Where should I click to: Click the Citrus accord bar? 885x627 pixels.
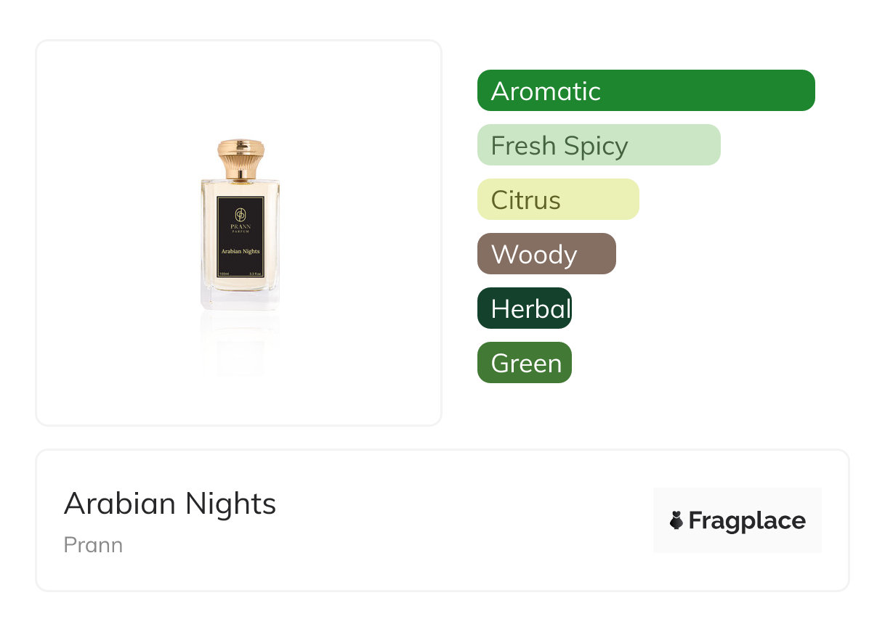558,200
